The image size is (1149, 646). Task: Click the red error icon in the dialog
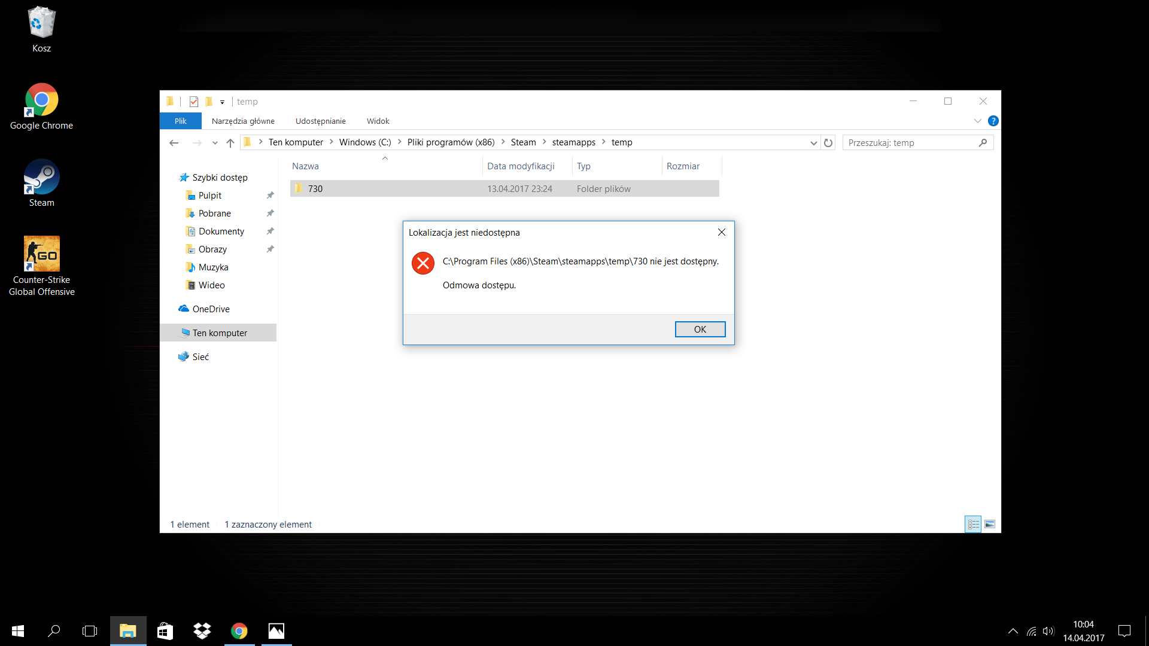tap(423, 263)
